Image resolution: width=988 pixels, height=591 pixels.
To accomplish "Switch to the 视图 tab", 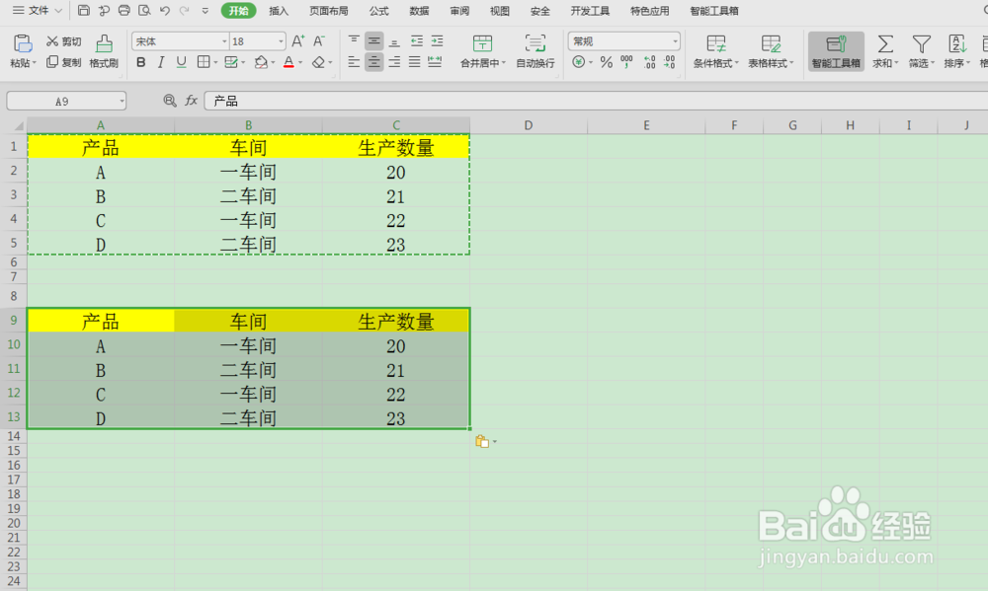I will click(500, 11).
